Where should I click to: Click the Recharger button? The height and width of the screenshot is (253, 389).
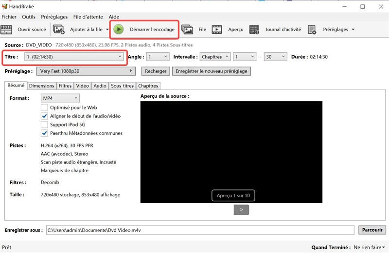156,71
